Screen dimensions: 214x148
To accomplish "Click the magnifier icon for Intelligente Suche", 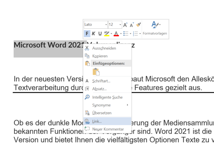I will tap(87, 97).
